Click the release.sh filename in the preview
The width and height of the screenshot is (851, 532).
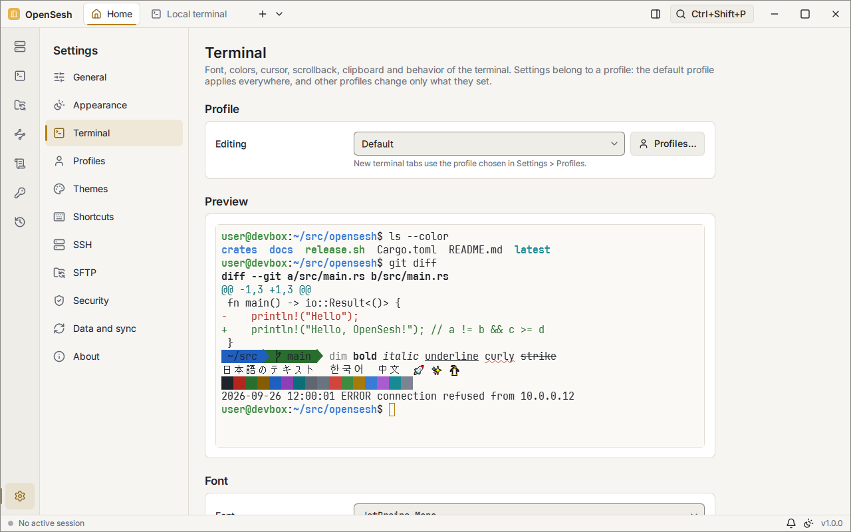click(335, 250)
